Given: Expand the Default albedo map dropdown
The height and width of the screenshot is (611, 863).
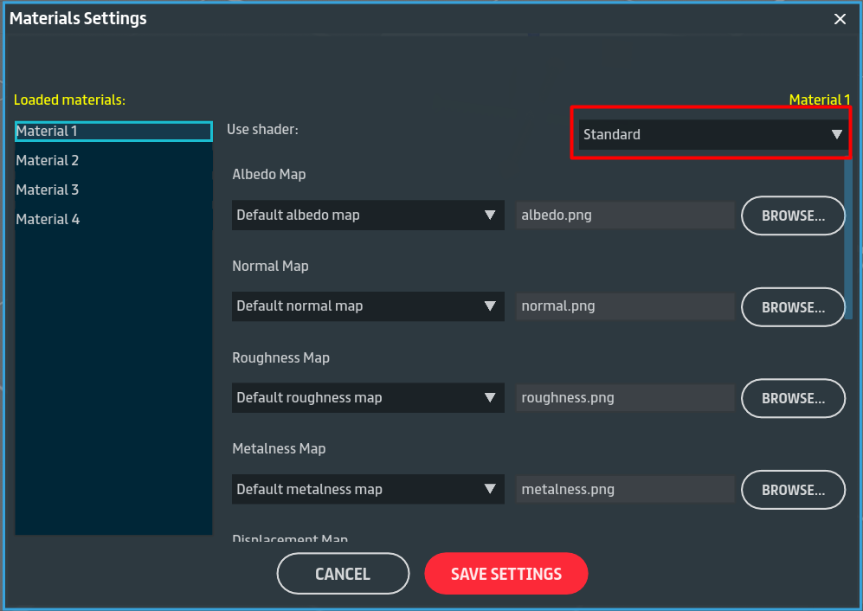Looking at the screenshot, I should 367,215.
